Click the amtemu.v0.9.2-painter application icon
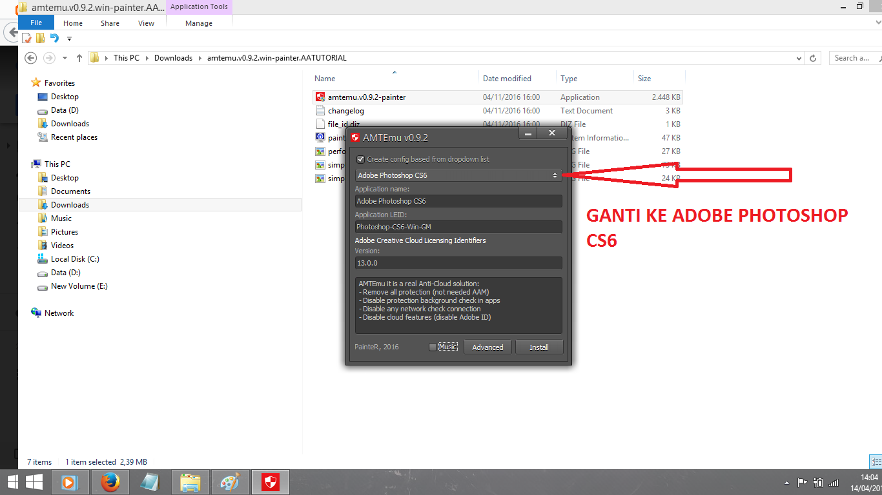The image size is (882, 495). pyautogui.click(x=320, y=97)
